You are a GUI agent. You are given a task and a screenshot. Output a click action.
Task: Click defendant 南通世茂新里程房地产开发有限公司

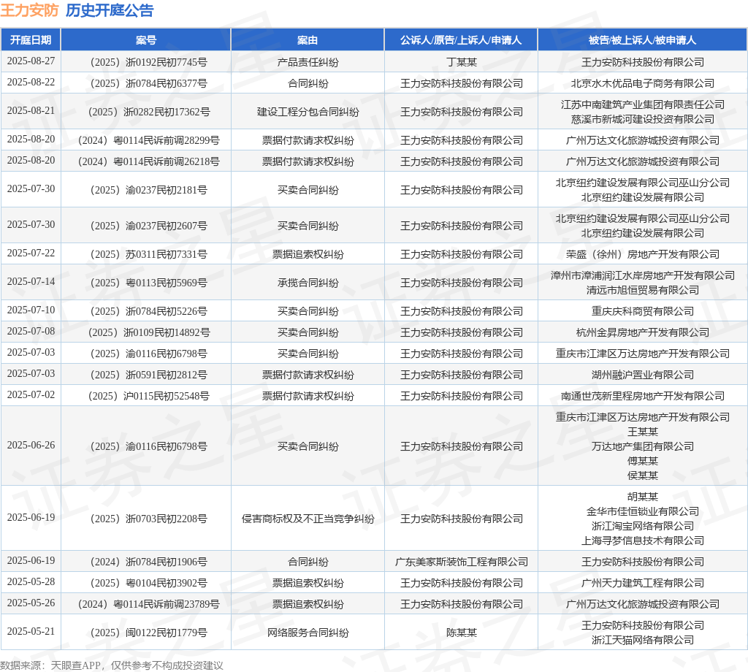coord(643,396)
